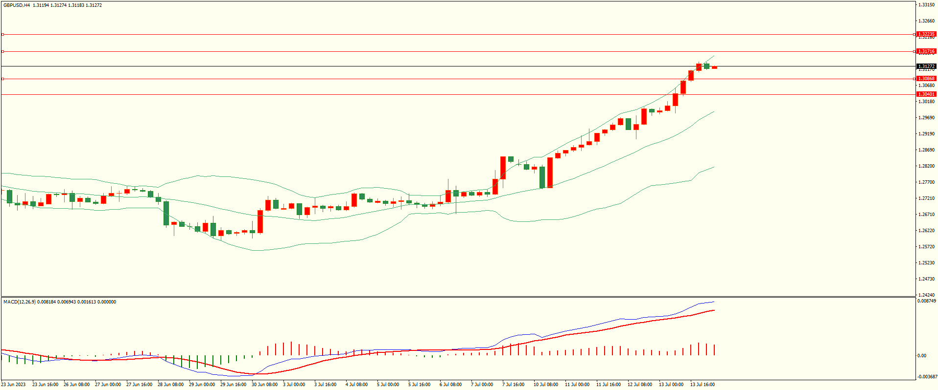Click the 0.00 MACD axis value
This screenshot has width=938, height=390.
coord(922,356)
